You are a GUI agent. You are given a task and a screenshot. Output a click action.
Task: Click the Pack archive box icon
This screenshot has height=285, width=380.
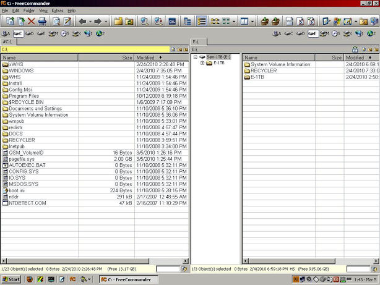click(265, 21)
